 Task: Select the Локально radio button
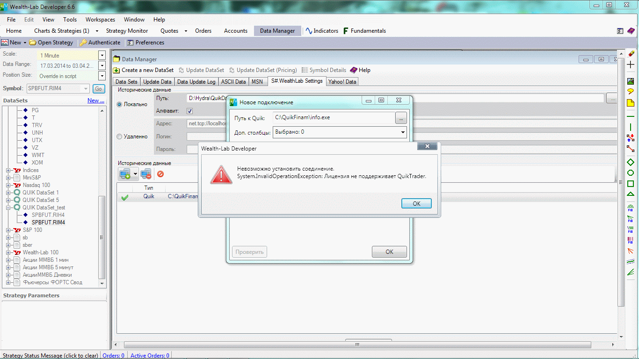(119, 104)
